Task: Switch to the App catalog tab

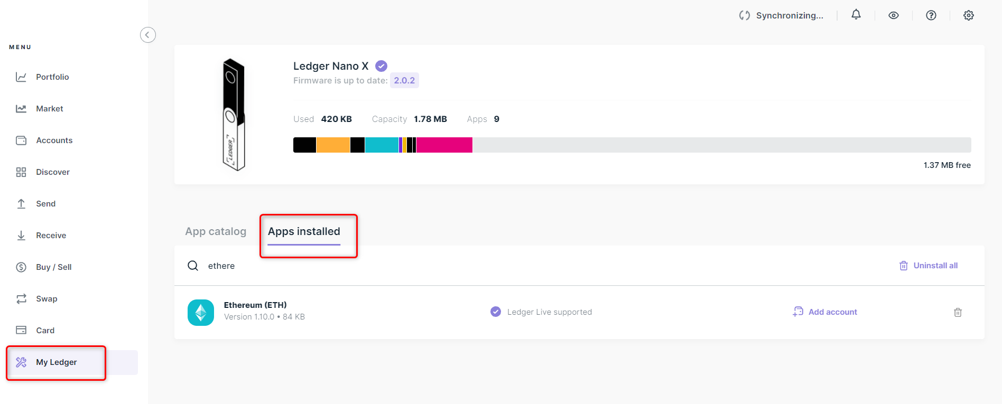Action: pyautogui.click(x=216, y=231)
